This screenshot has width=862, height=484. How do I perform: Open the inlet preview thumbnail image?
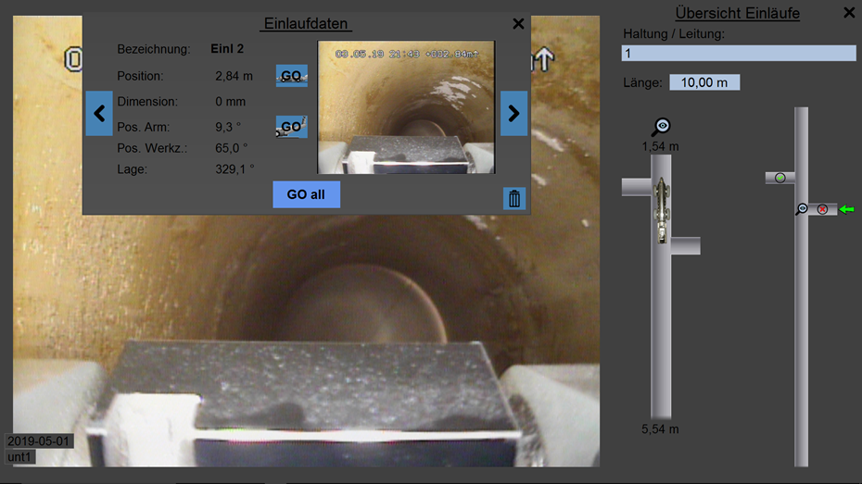[406, 106]
